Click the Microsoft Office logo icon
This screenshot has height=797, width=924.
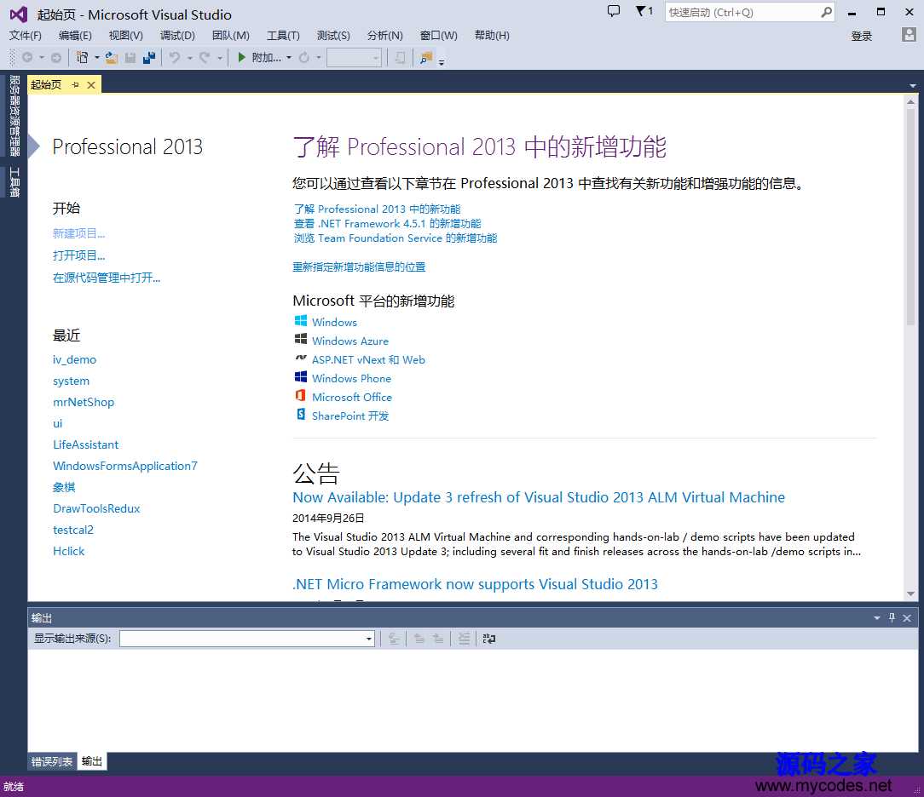[x=301, y=396]
